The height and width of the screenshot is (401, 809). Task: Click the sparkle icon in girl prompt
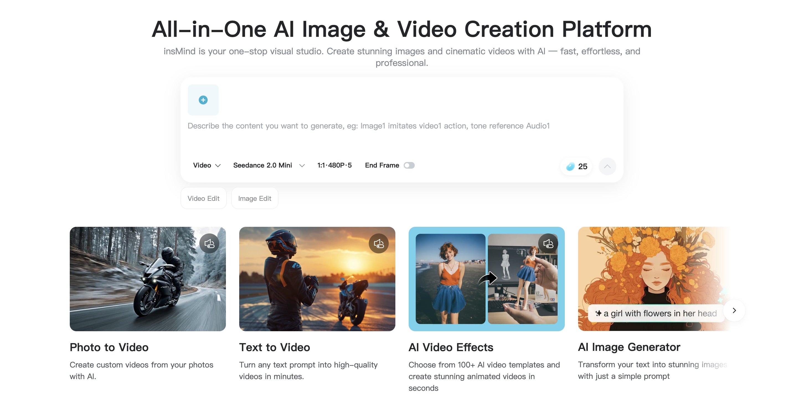(598, 313)
